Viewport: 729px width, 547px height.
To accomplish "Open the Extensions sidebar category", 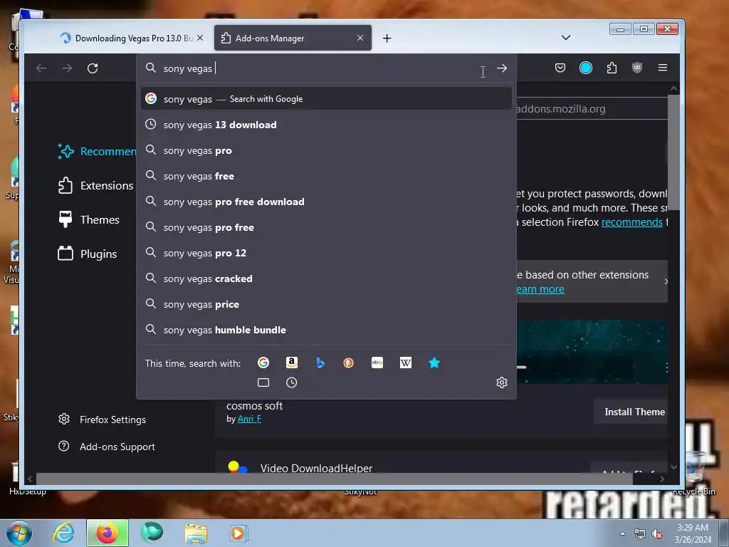I will 95,186.
